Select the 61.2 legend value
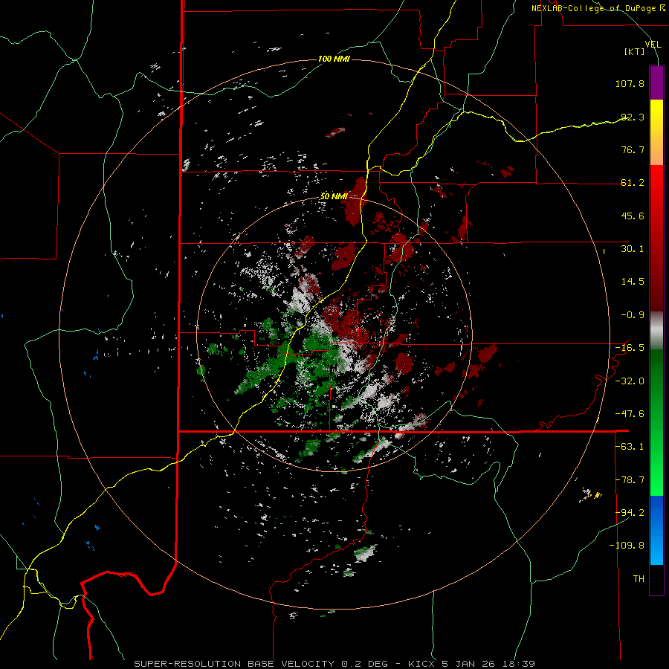This screenshot has height=669, width=669. click(633, 183)
